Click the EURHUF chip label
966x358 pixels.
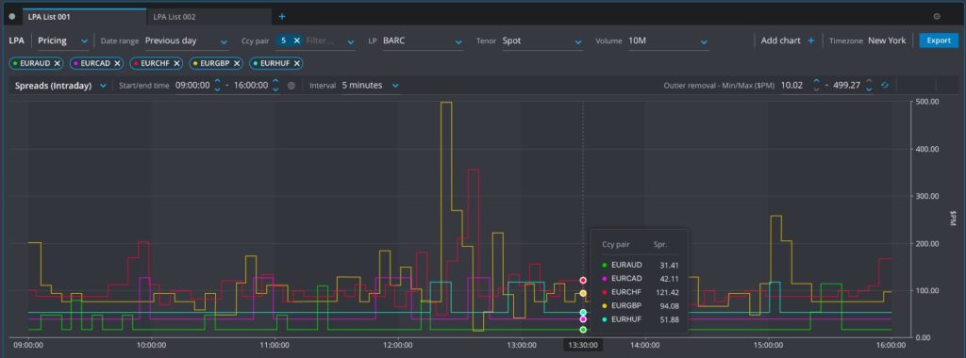[275, 63]
